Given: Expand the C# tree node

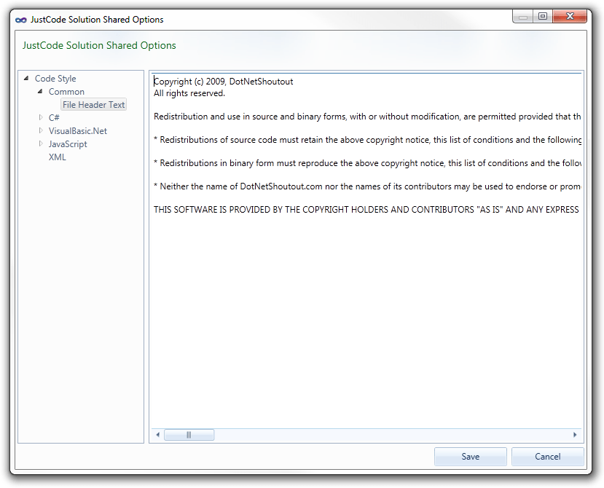Looking at the screenshot, I should point(41,117).
